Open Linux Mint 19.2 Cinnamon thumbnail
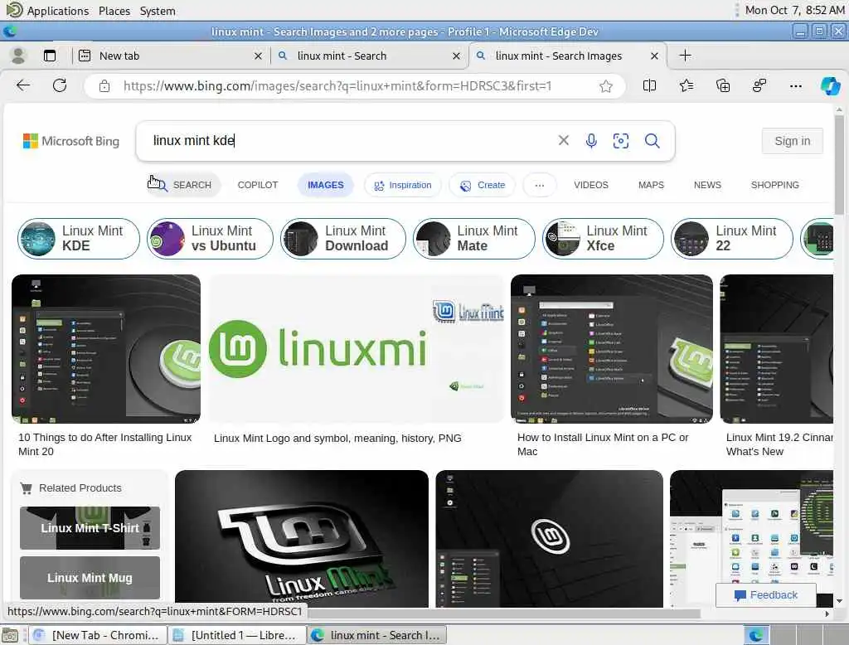 coord(776,349)
